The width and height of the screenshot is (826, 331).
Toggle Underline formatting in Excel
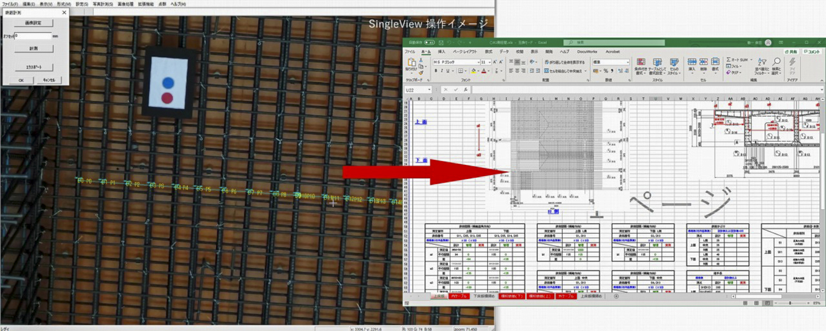tap(448, 71)
